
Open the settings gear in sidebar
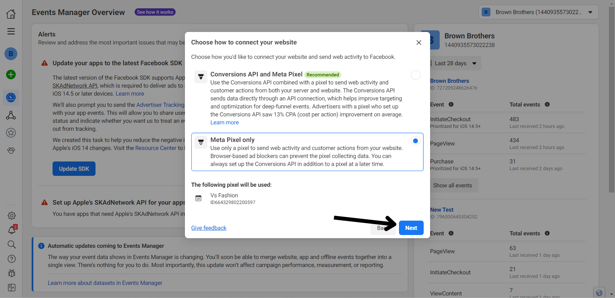12,216
